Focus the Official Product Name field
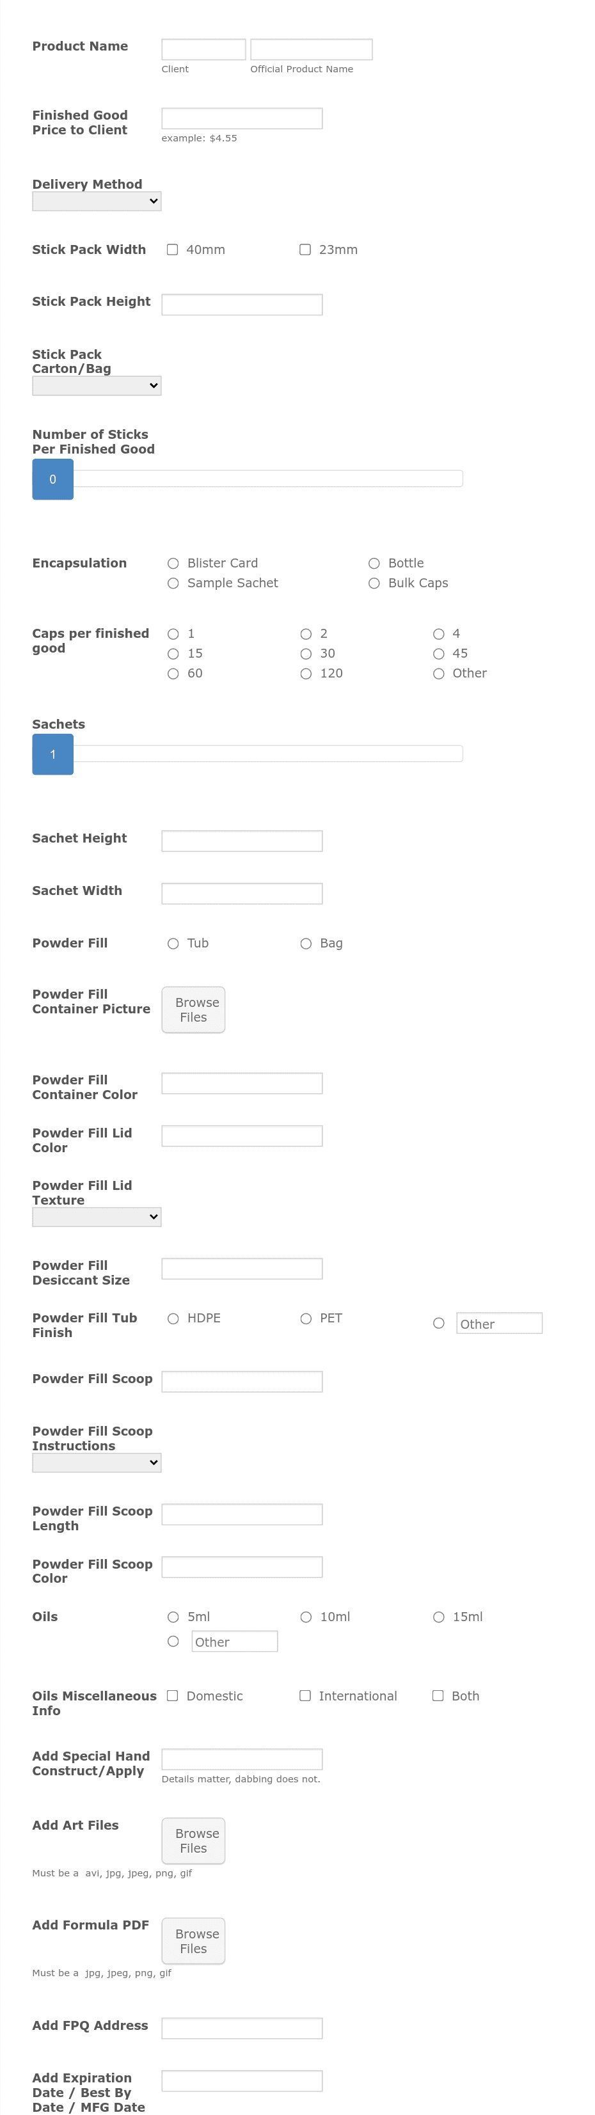 pyautogui.click(x=312, y=49)
